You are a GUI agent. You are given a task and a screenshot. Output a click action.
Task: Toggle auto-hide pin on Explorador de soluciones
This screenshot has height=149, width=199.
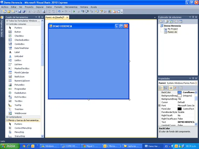(193, 17)
